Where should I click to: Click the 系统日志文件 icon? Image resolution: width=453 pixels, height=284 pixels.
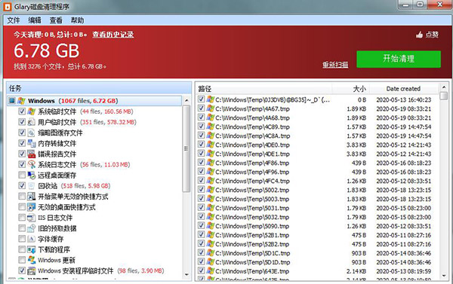coord(31,164)
